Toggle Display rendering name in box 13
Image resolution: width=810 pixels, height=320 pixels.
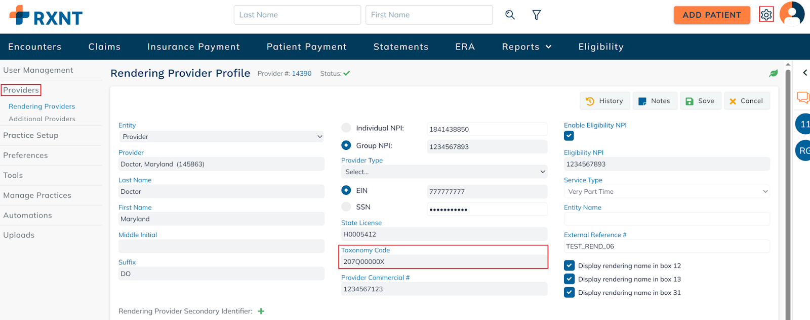(x=570, y=279)
